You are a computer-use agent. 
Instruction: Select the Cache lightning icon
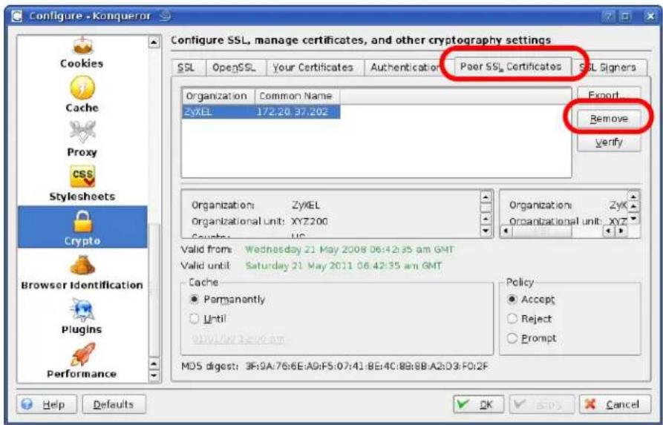(x=82, y=88)
